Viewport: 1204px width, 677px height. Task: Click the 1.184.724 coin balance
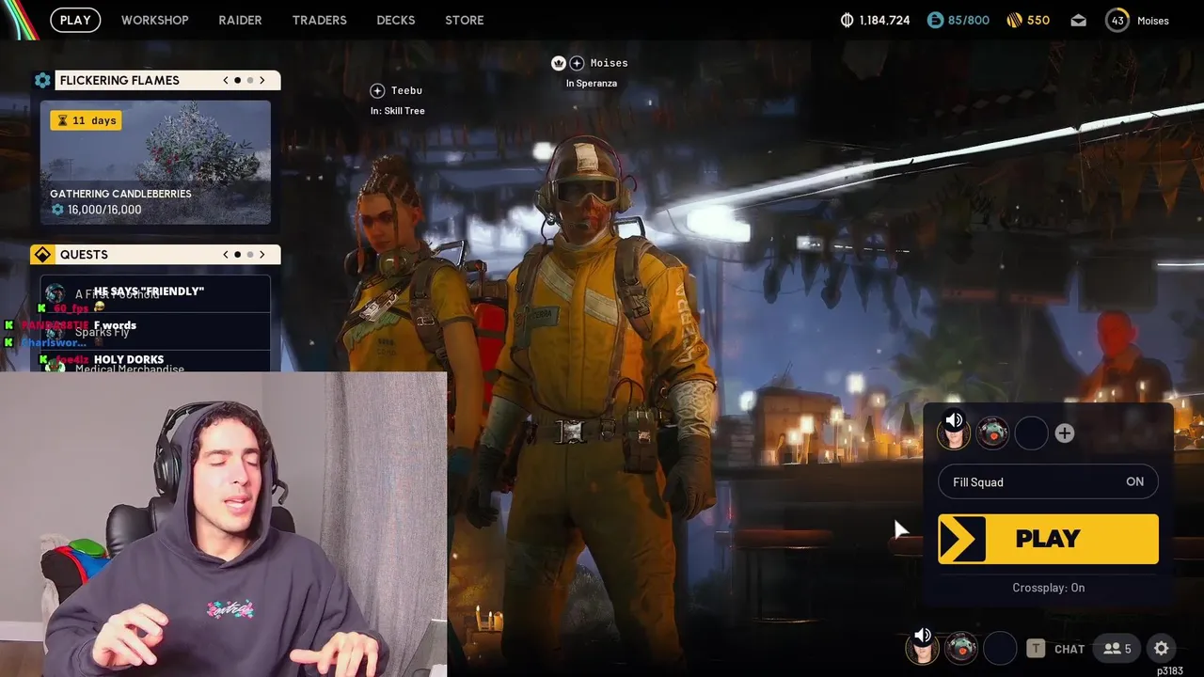[x=884, y=20]
